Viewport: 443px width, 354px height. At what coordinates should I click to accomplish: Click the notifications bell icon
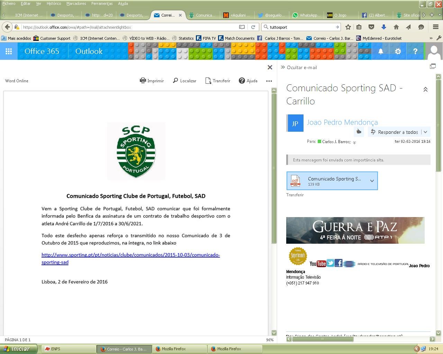pos(380,51)
